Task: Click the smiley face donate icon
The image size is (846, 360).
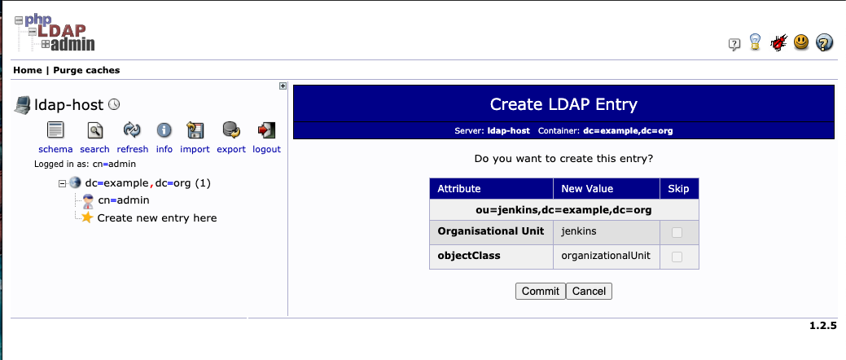Action: 801,43
